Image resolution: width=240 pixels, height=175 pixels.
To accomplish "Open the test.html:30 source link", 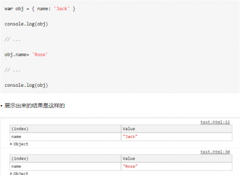I will pos(215,152).
